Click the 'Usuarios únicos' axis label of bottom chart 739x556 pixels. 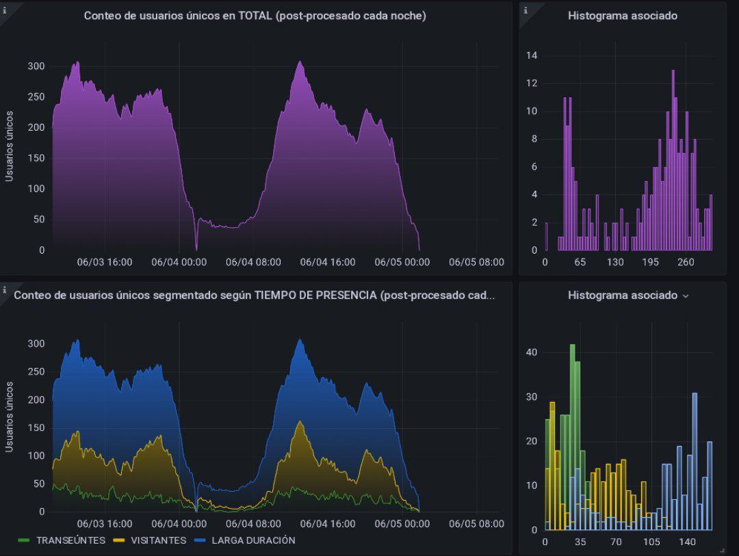[9, 417]
